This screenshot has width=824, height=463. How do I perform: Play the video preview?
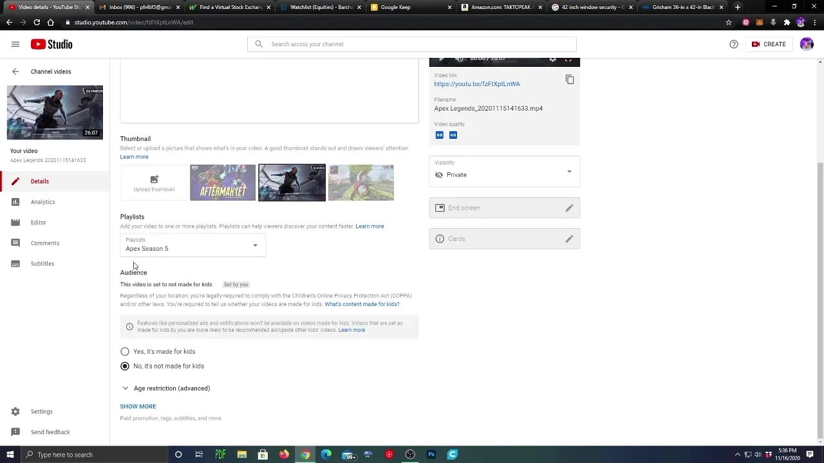pyautogui.click(x=441, y=60)
